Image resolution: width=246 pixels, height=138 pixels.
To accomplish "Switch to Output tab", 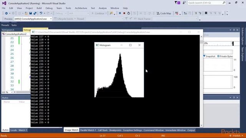I will pyautogui.click(x=191, y=130).
